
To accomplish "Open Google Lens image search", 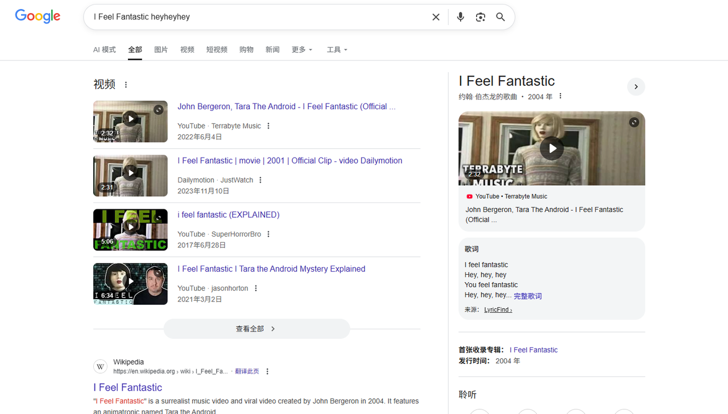I will tap(481, 17).
